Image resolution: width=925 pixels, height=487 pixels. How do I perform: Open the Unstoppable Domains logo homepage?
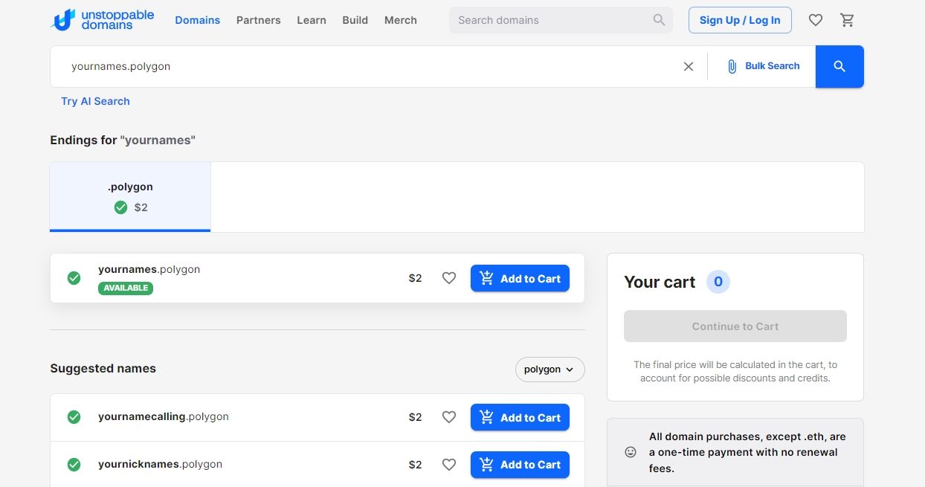[103, 20]
